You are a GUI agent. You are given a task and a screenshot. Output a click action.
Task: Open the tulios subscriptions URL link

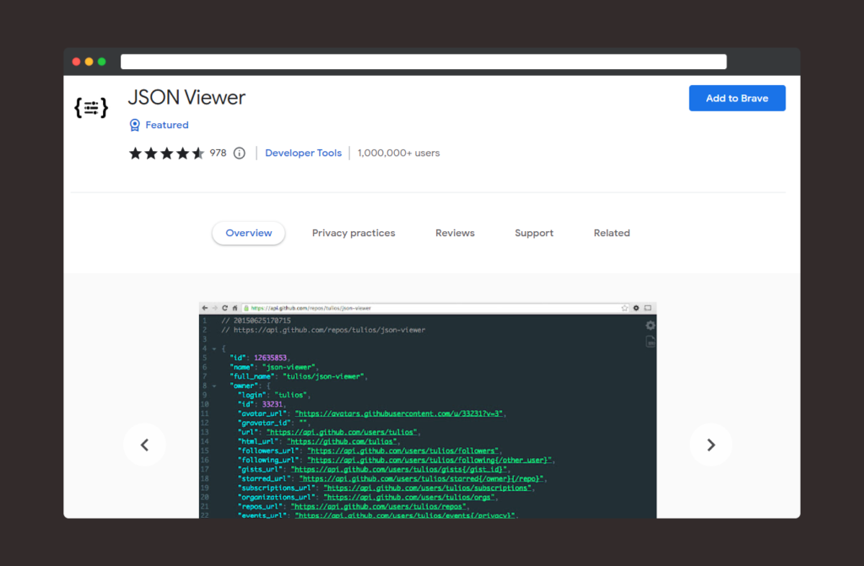pyautogui.click(x=428, y=488)
